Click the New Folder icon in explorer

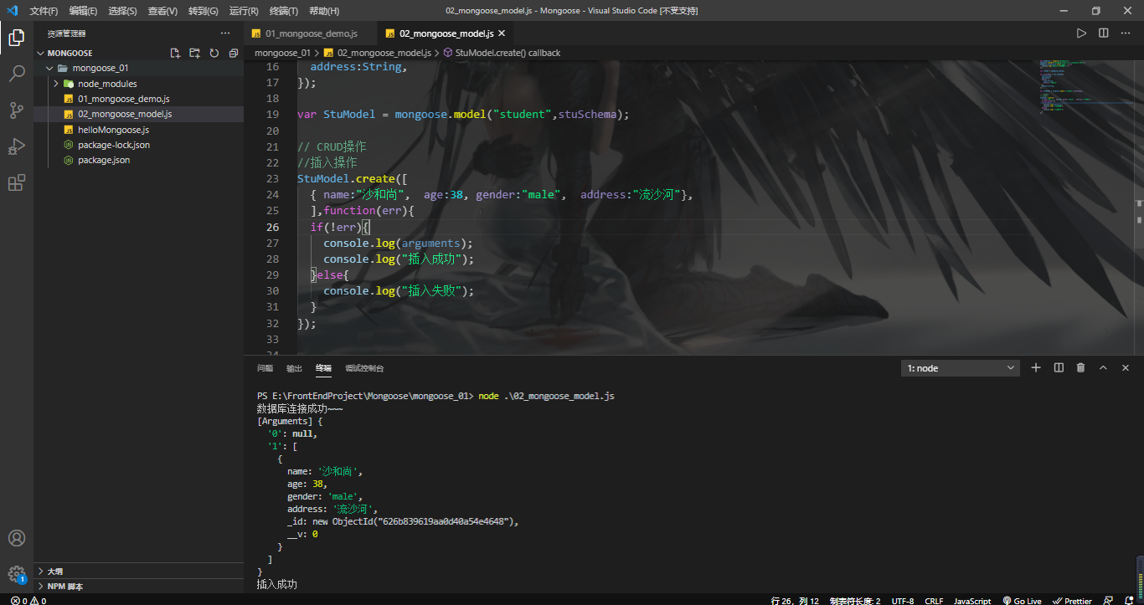pos(194,53)
